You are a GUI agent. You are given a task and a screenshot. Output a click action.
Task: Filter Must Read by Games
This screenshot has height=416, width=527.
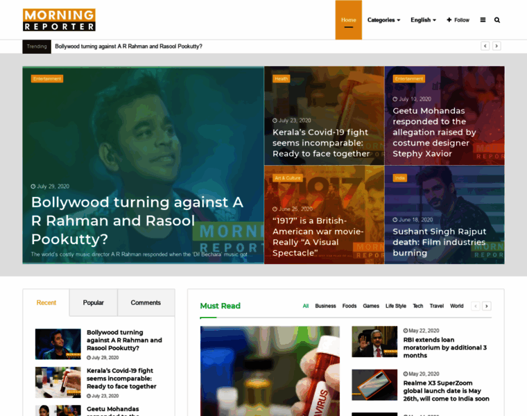tap(371, 306)
